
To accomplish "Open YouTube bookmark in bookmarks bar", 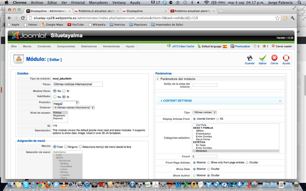I will pos(75,24).
